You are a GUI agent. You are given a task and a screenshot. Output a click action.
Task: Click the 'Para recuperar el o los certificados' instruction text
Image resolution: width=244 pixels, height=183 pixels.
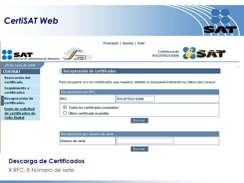point(138,82)
